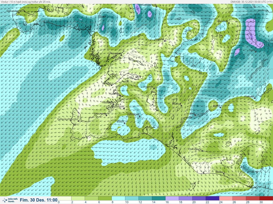The width and height of the screenshot is (273, 204).
Task: Click the Setur station label
Action: pyautogui.click(x=252, y=50)
